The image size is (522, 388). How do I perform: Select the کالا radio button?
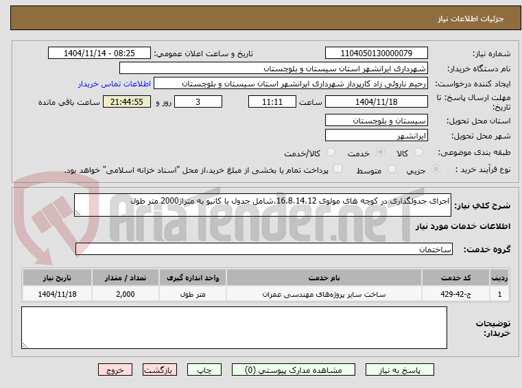pos(418,152)
